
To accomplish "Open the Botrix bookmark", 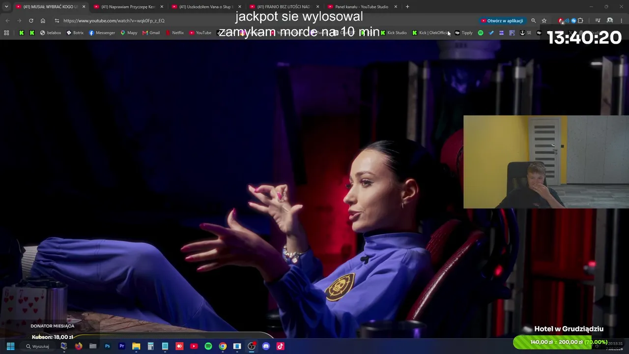I will (x=75, y=33).
